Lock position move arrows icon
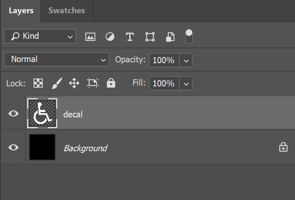 74,83
